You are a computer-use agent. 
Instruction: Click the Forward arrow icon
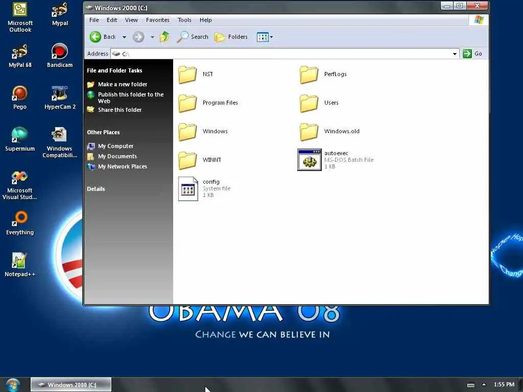click(138, 37)
